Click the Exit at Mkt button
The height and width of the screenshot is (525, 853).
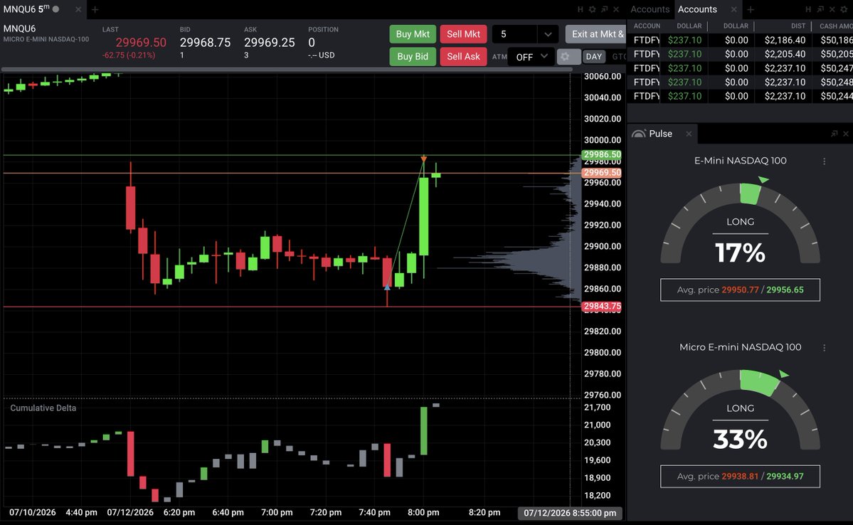(595, 34)
